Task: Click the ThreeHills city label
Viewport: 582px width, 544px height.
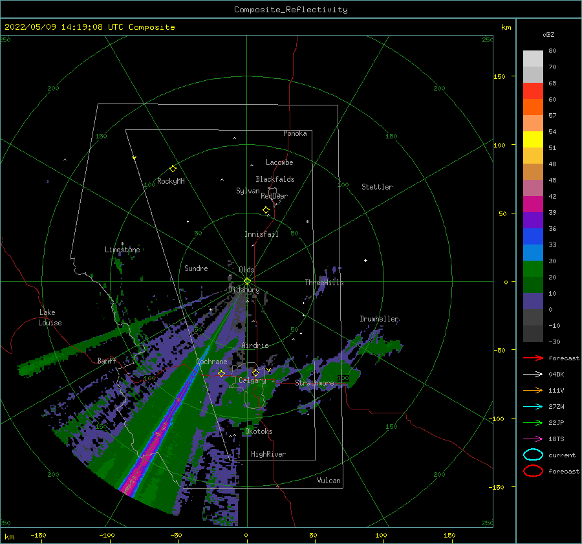Action: [324, 283]
